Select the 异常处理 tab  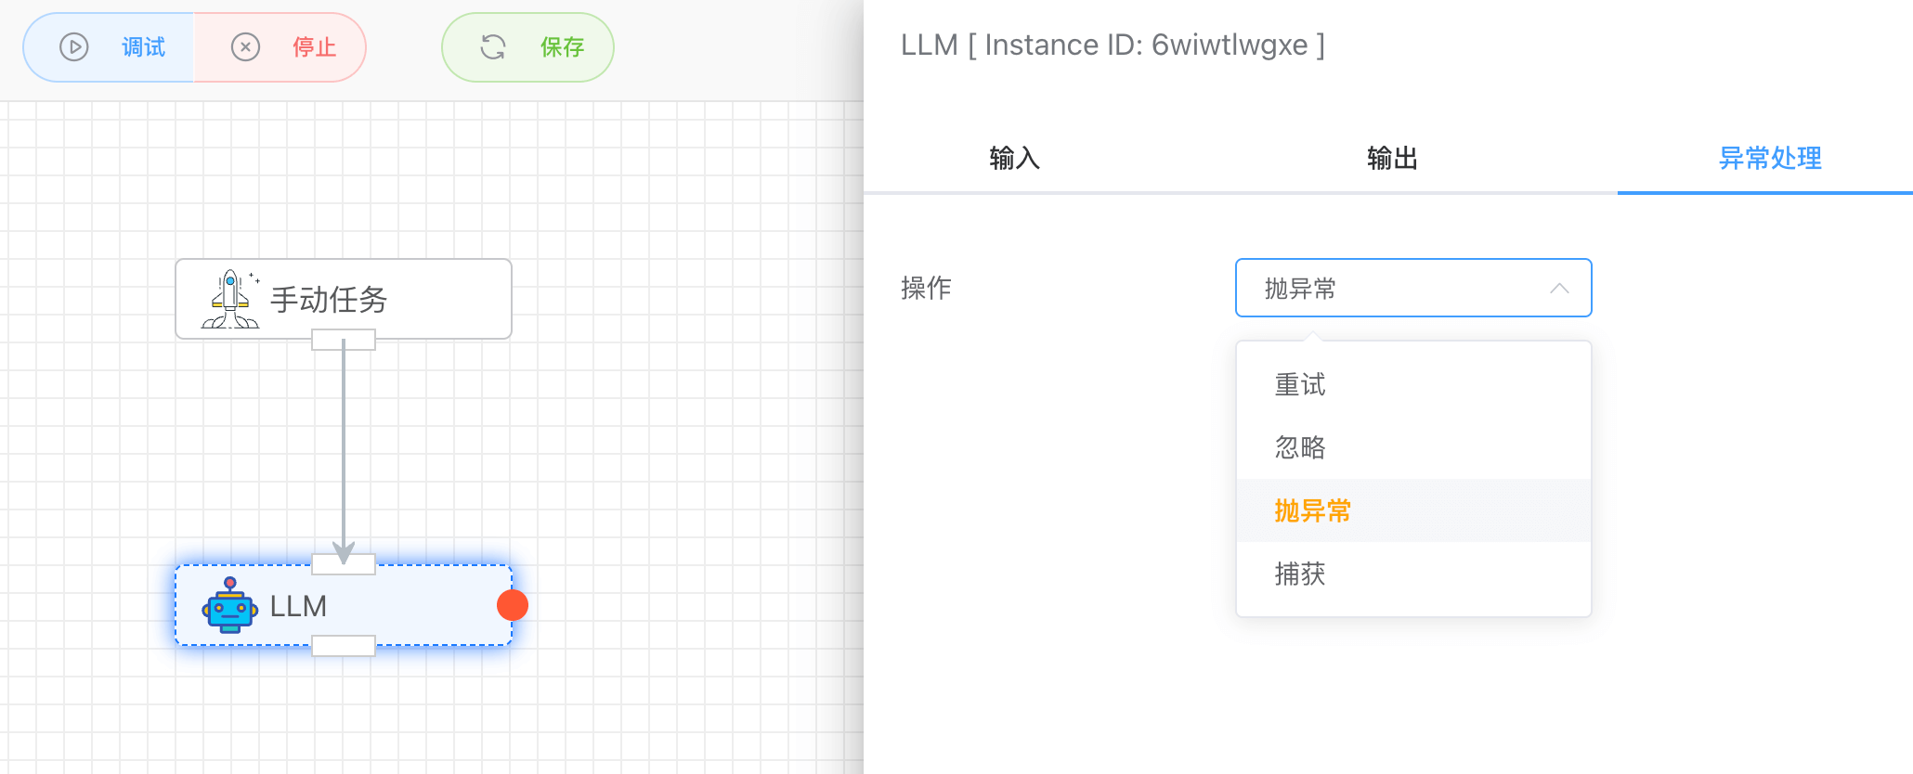coord(1769,159)
